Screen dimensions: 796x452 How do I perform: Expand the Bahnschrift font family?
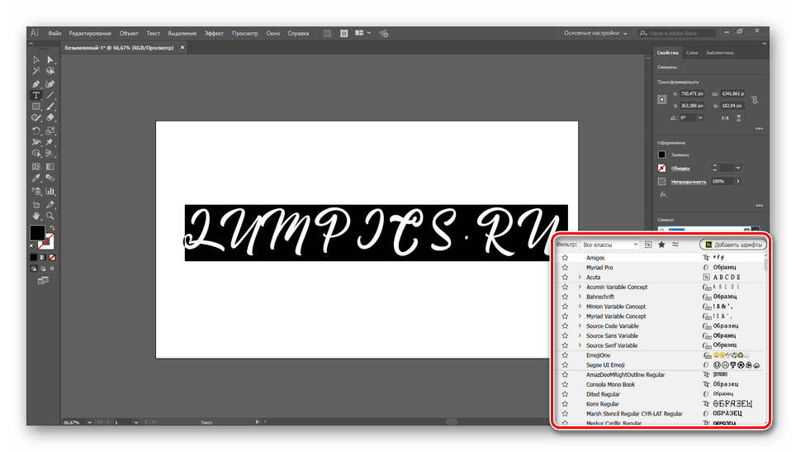click(x=580, y=297)
